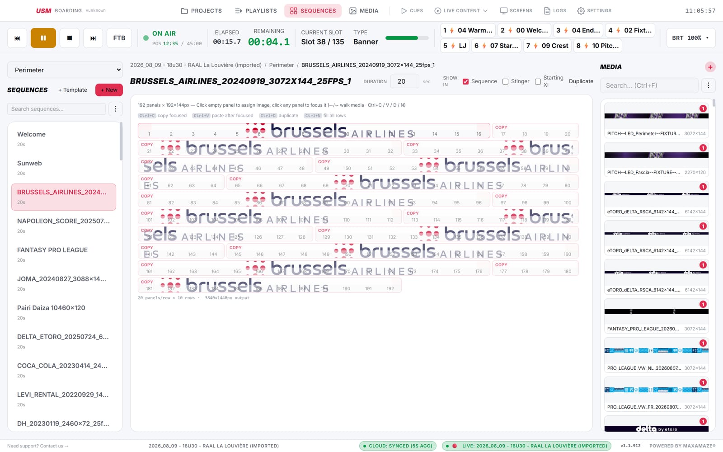This screenshot has width=723, height=452.
Task: Create a New sequence
Action: point(109,90)
